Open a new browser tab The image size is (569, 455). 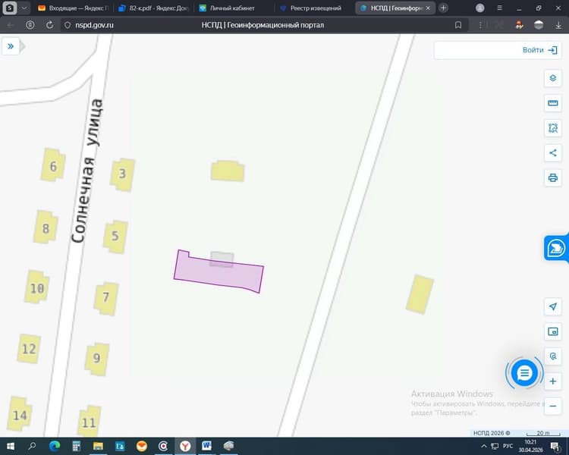tap(443, 8)
